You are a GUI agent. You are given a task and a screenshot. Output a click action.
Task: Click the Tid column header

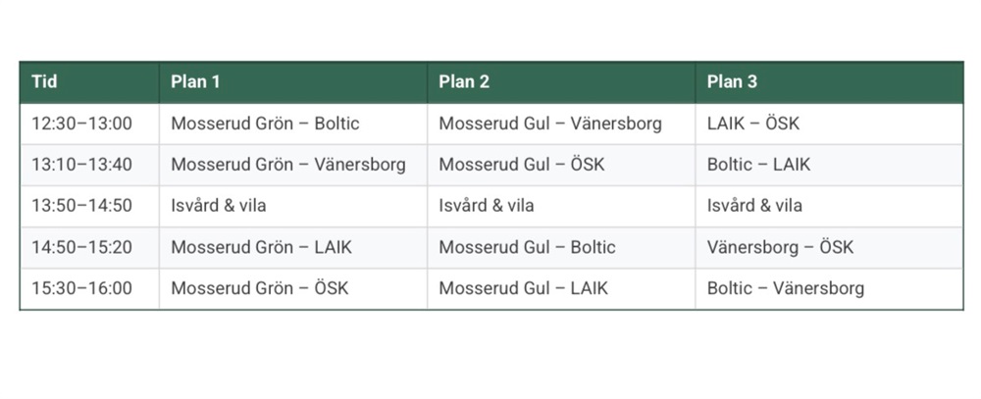click(44, 82)
